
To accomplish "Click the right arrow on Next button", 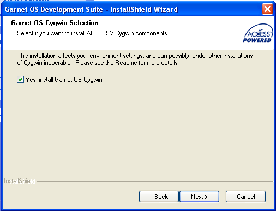I will coord(206,197).
